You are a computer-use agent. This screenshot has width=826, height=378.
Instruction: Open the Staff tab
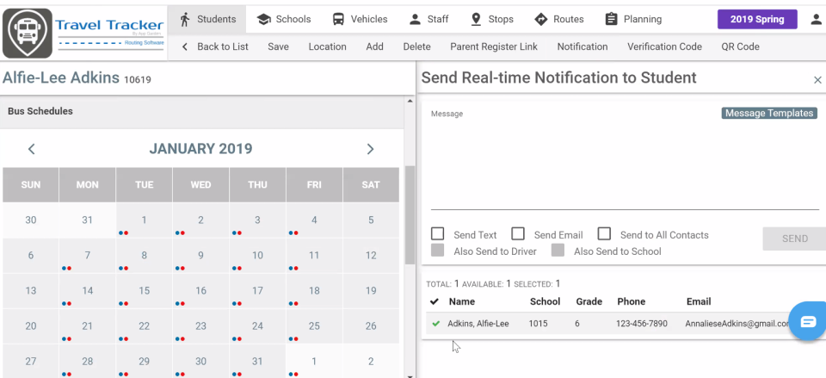coord(428,20)
